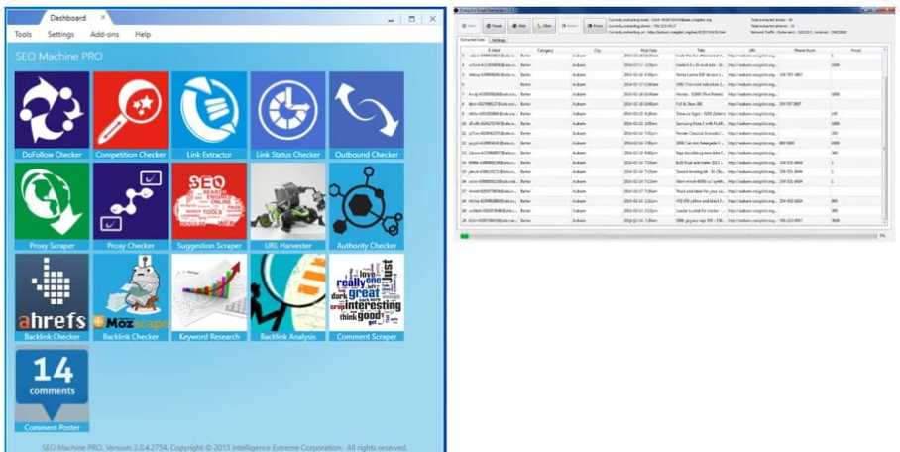Open the URL Harvester tile
Screen dimensions: 900x452
(287, 207)
